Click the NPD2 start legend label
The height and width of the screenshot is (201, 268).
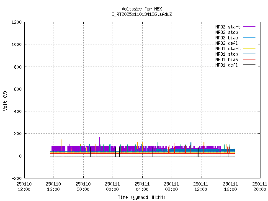pos(228,27)
